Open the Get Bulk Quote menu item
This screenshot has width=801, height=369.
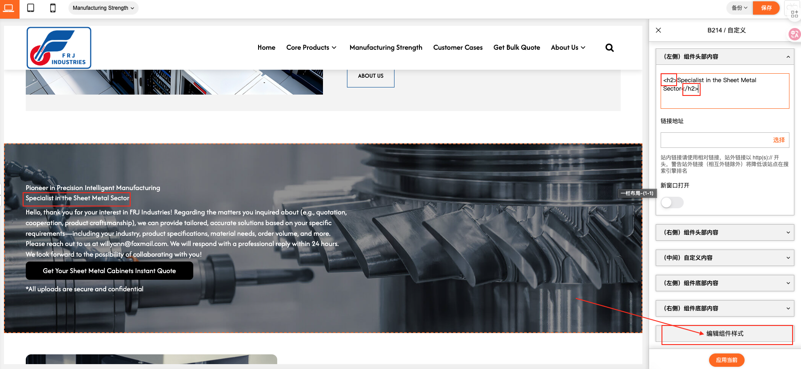point(517,48)
